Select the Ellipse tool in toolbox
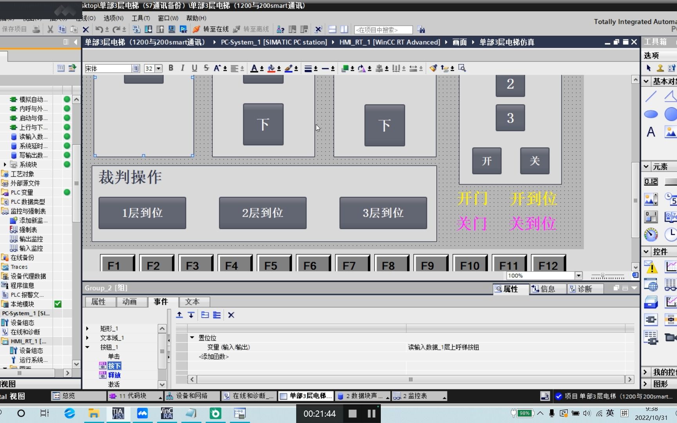 click(651, 114)
